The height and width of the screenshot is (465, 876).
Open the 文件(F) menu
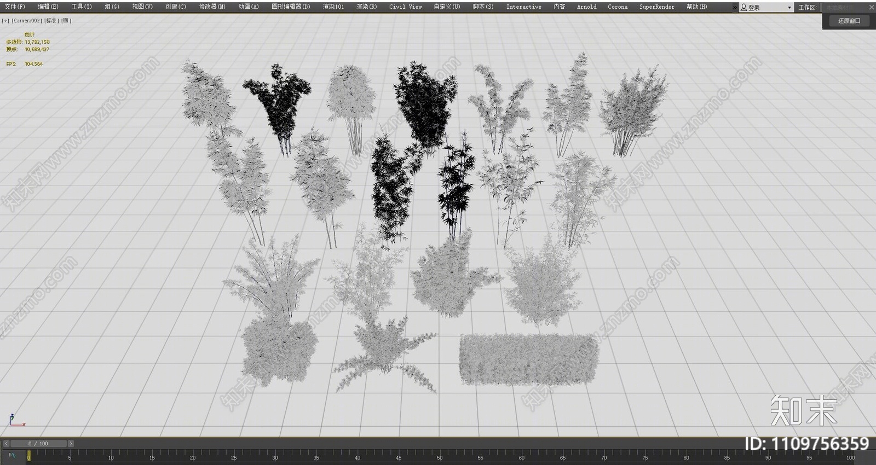tap(15, 7)
